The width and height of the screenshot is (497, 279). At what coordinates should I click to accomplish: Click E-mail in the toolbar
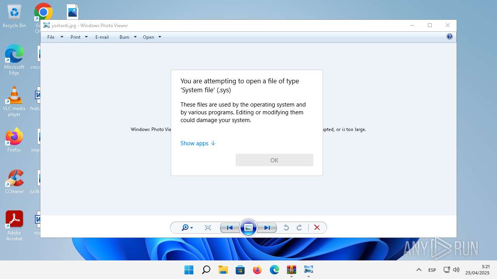pyautogui.click(x=102, y=37)
